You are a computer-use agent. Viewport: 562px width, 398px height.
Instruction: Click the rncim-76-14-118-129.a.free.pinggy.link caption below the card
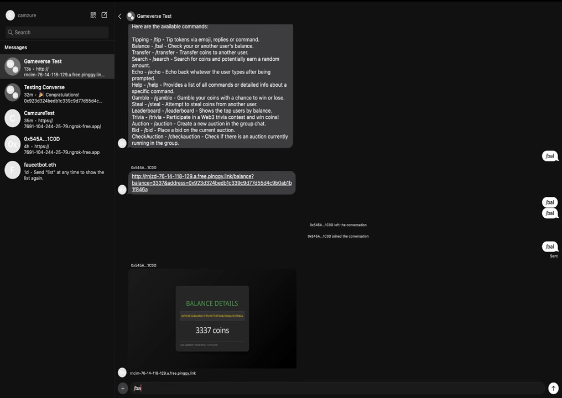click(x=163, y=373)
